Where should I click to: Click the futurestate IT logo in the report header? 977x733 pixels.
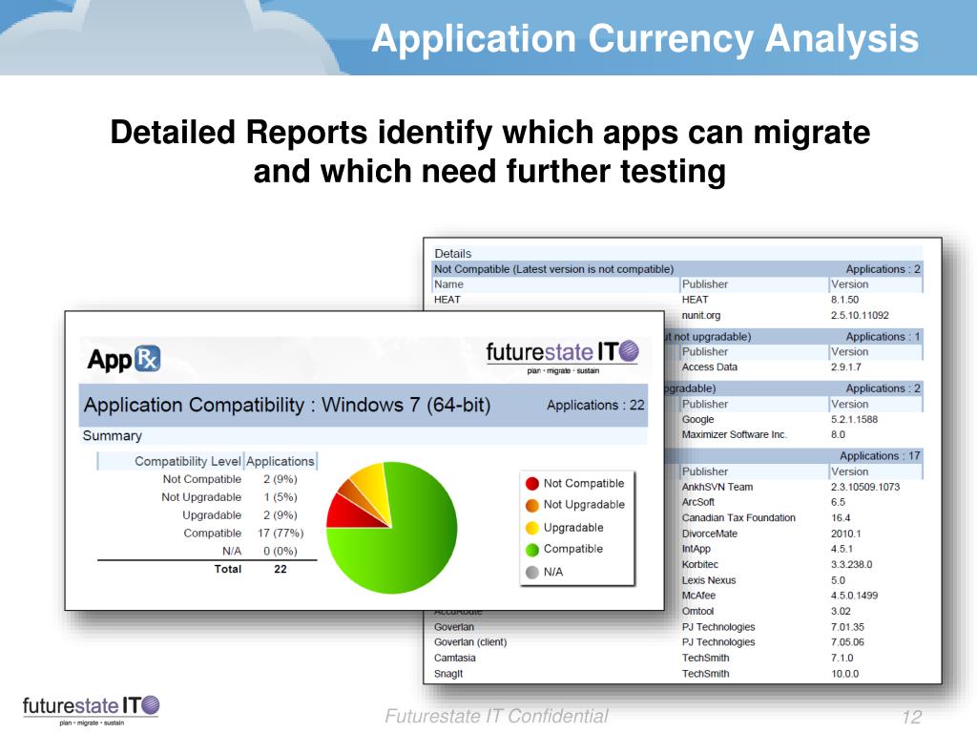[x=563, y=357]
